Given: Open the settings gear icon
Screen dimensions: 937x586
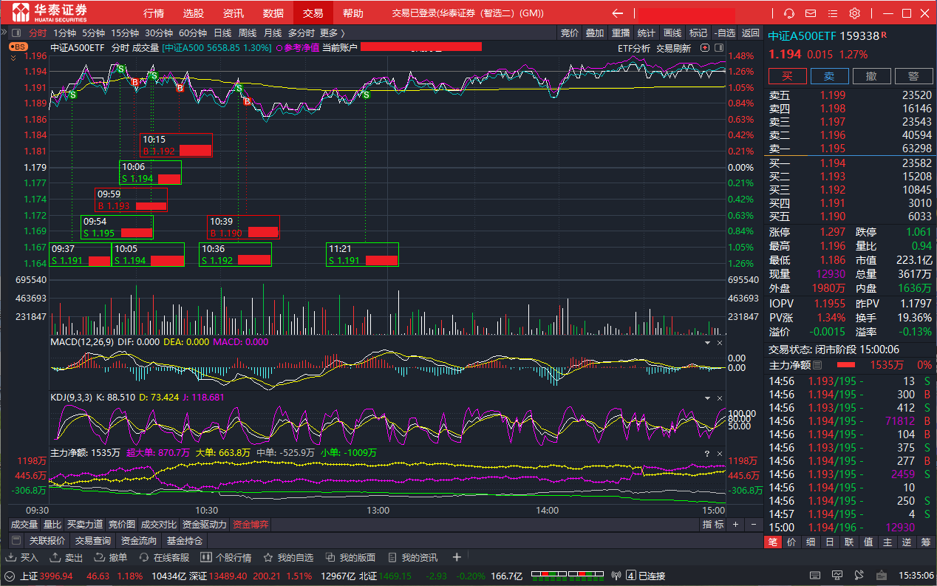Looking at the screenshot, I should coord(855,13).
